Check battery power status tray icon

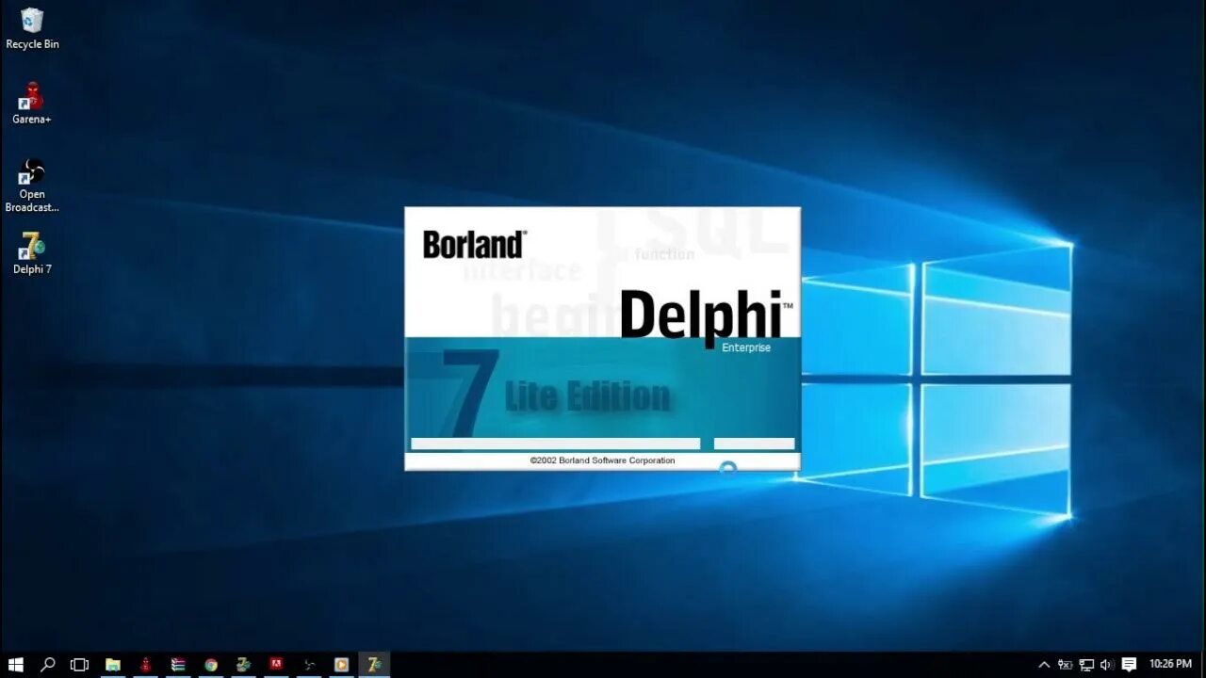[x=1066, y=665]
